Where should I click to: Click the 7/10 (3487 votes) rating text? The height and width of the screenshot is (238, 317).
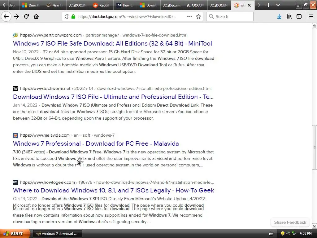pyautogui.click(x=29, y=152)
